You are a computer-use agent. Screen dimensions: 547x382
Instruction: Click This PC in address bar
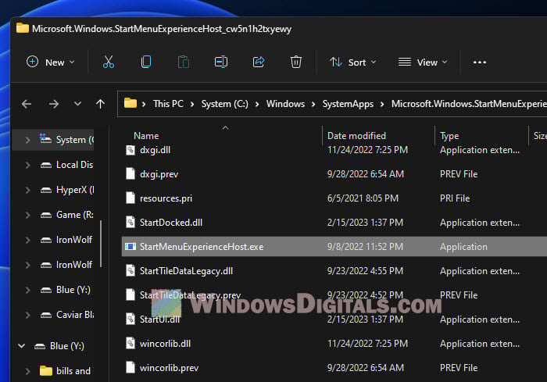tap(168, 104)
